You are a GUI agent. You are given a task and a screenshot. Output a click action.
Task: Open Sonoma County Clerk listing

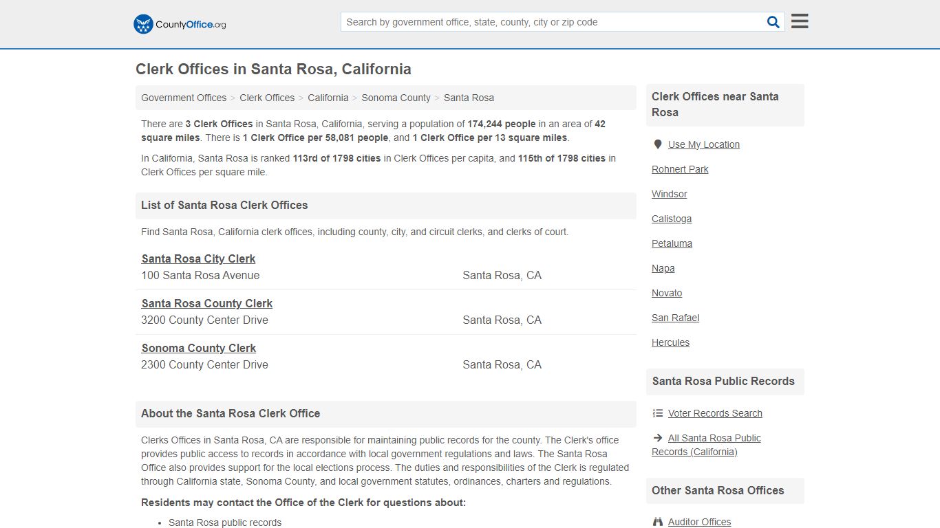(199, 348)
